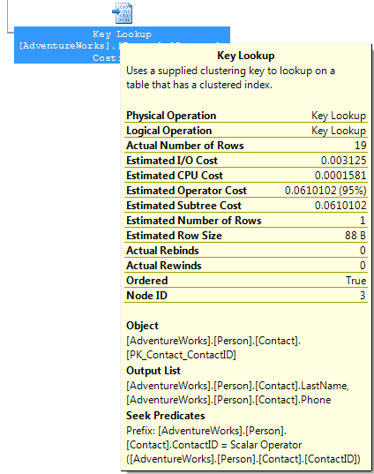The image size is (374, 474).
Task: Click the value 0.003125
Action: [x=343, y=161]
